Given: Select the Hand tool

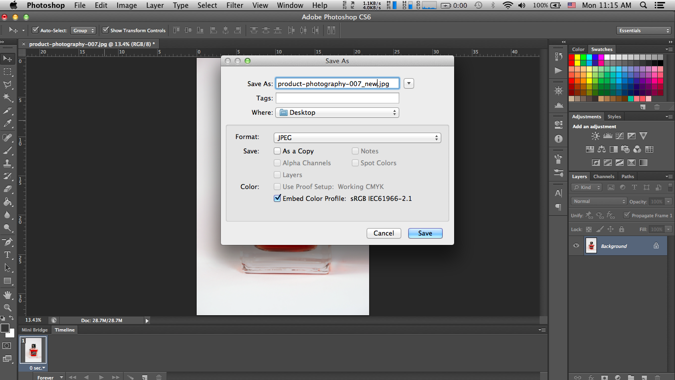Looking at the screenshot, I should [x=7, y=295].
